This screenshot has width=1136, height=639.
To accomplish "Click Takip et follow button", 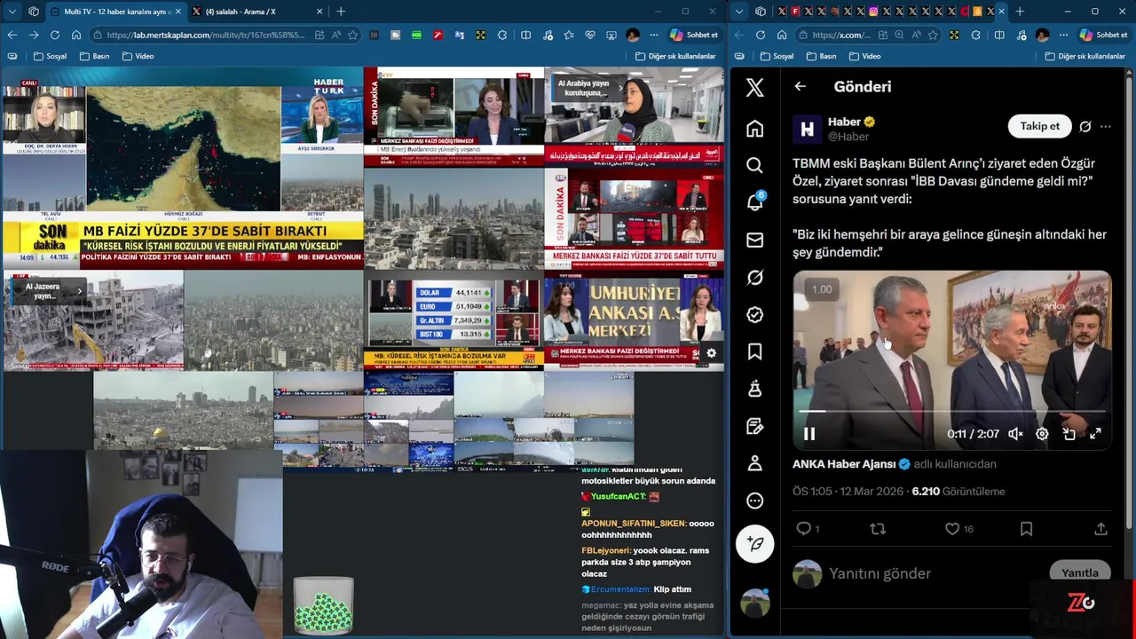I will tap(1039, 126).
